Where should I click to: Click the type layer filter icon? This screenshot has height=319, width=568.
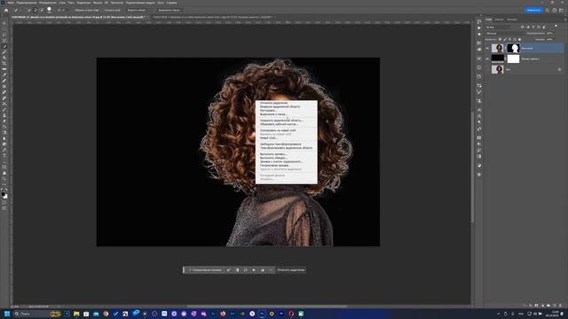click(x=533, y=27)
